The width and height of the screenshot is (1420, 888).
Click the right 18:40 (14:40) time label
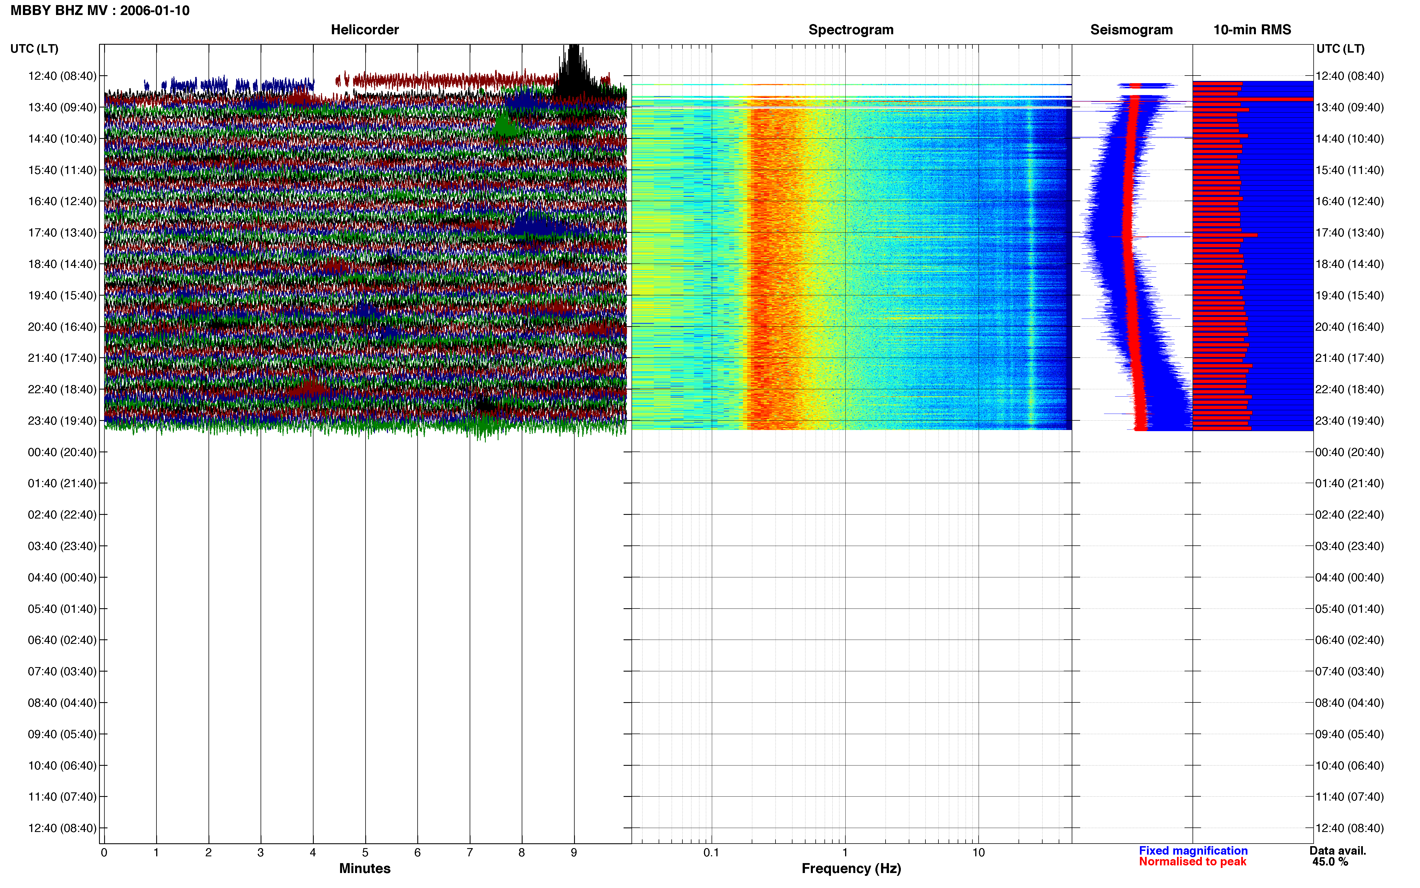pyautogui.click(x=1350, y=264)
